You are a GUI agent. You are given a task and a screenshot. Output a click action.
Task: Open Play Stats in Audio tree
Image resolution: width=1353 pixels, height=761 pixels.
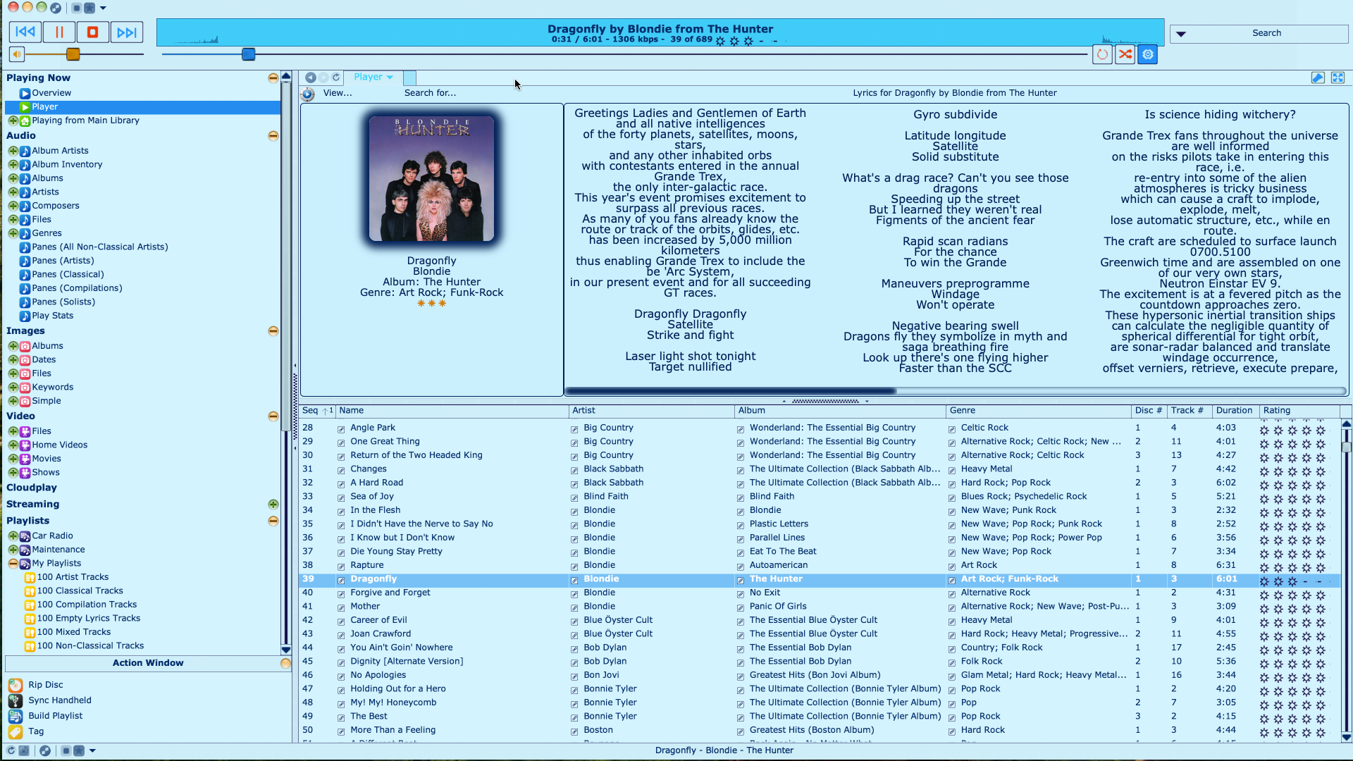pos(52,316)
